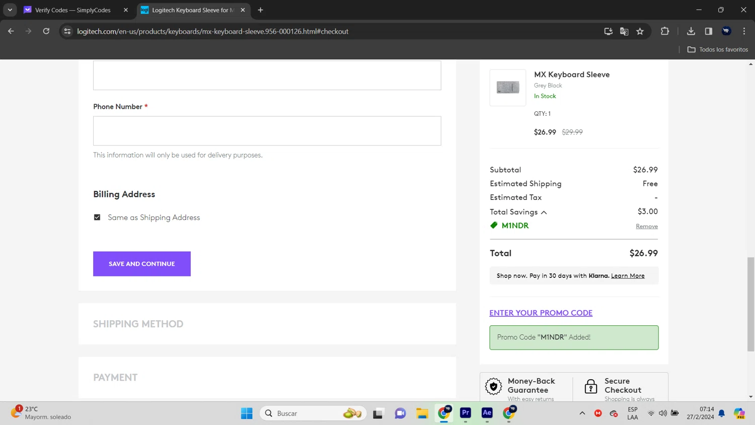Click the Money-Back Guarantee shield icon

click(x=494, y=386)
